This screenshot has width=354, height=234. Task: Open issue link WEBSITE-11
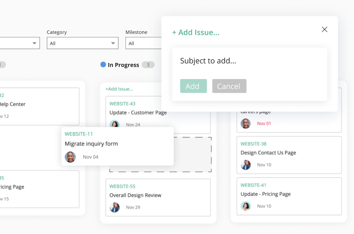[x=79, y=134]
